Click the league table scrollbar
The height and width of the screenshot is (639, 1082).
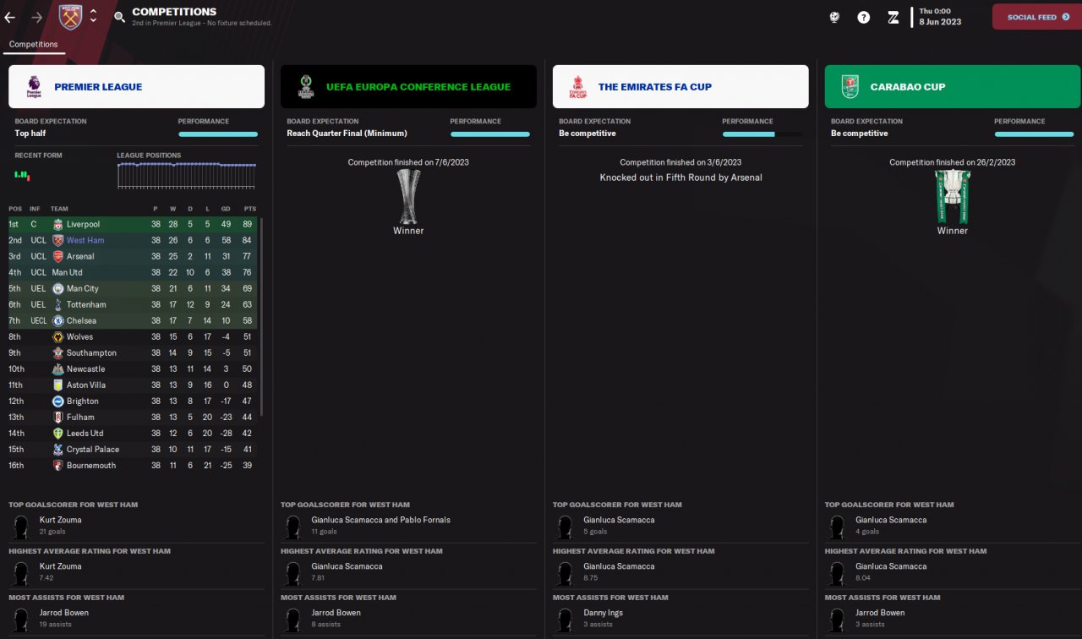coord(261,316)
